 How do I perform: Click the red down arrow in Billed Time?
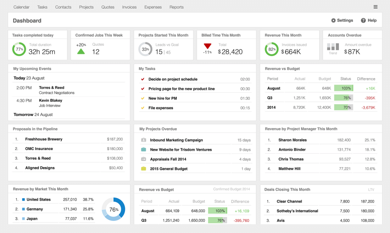208,46
